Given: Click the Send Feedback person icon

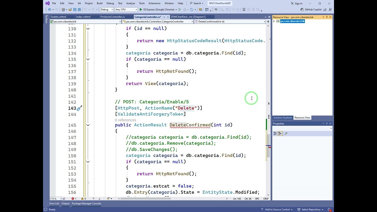Looking at the screenshot, I should click(330, 9).
